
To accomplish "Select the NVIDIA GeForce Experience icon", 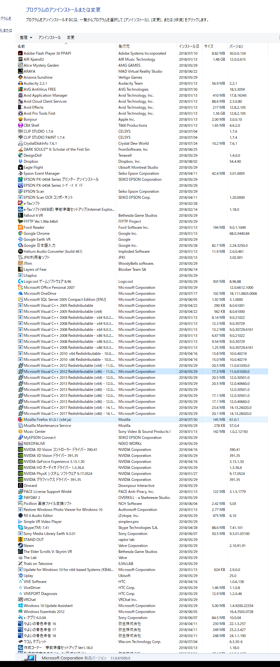I will [21, 462].
